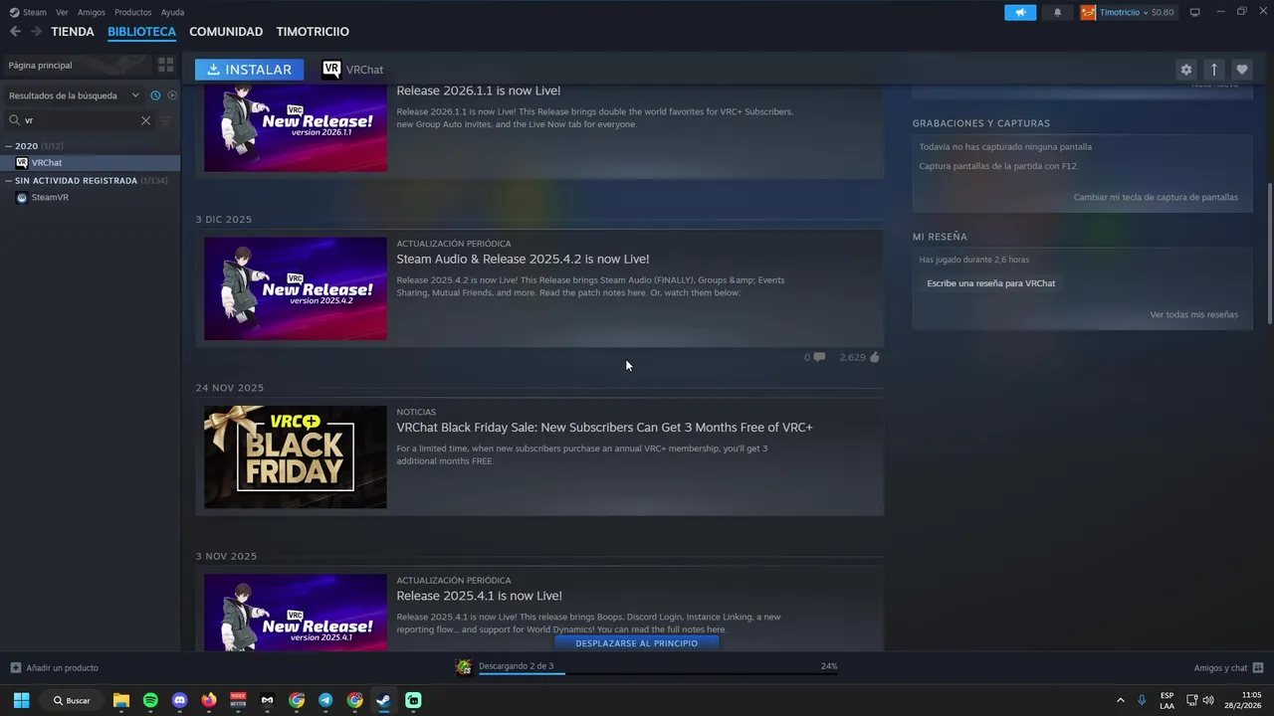Write a review for VRChat
1274x716 pixels.
click(x=990, y=283)
